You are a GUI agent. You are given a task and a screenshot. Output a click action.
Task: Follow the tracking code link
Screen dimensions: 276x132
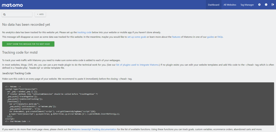coord(84,32)
